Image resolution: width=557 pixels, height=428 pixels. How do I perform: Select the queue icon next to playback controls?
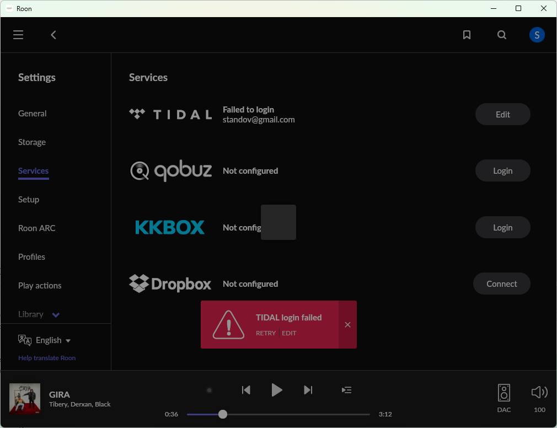[346, 390]
